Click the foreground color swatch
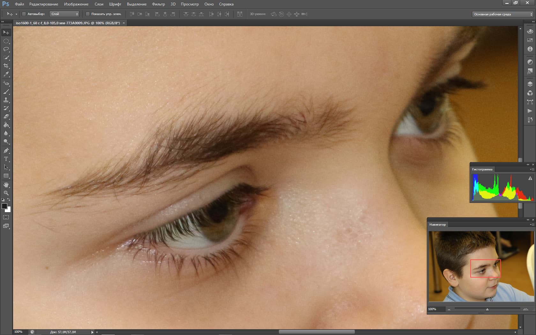 pos(4,206)
